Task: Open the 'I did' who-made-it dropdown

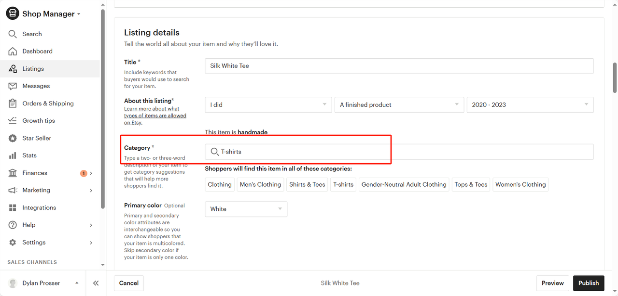Action: (268, 105)
